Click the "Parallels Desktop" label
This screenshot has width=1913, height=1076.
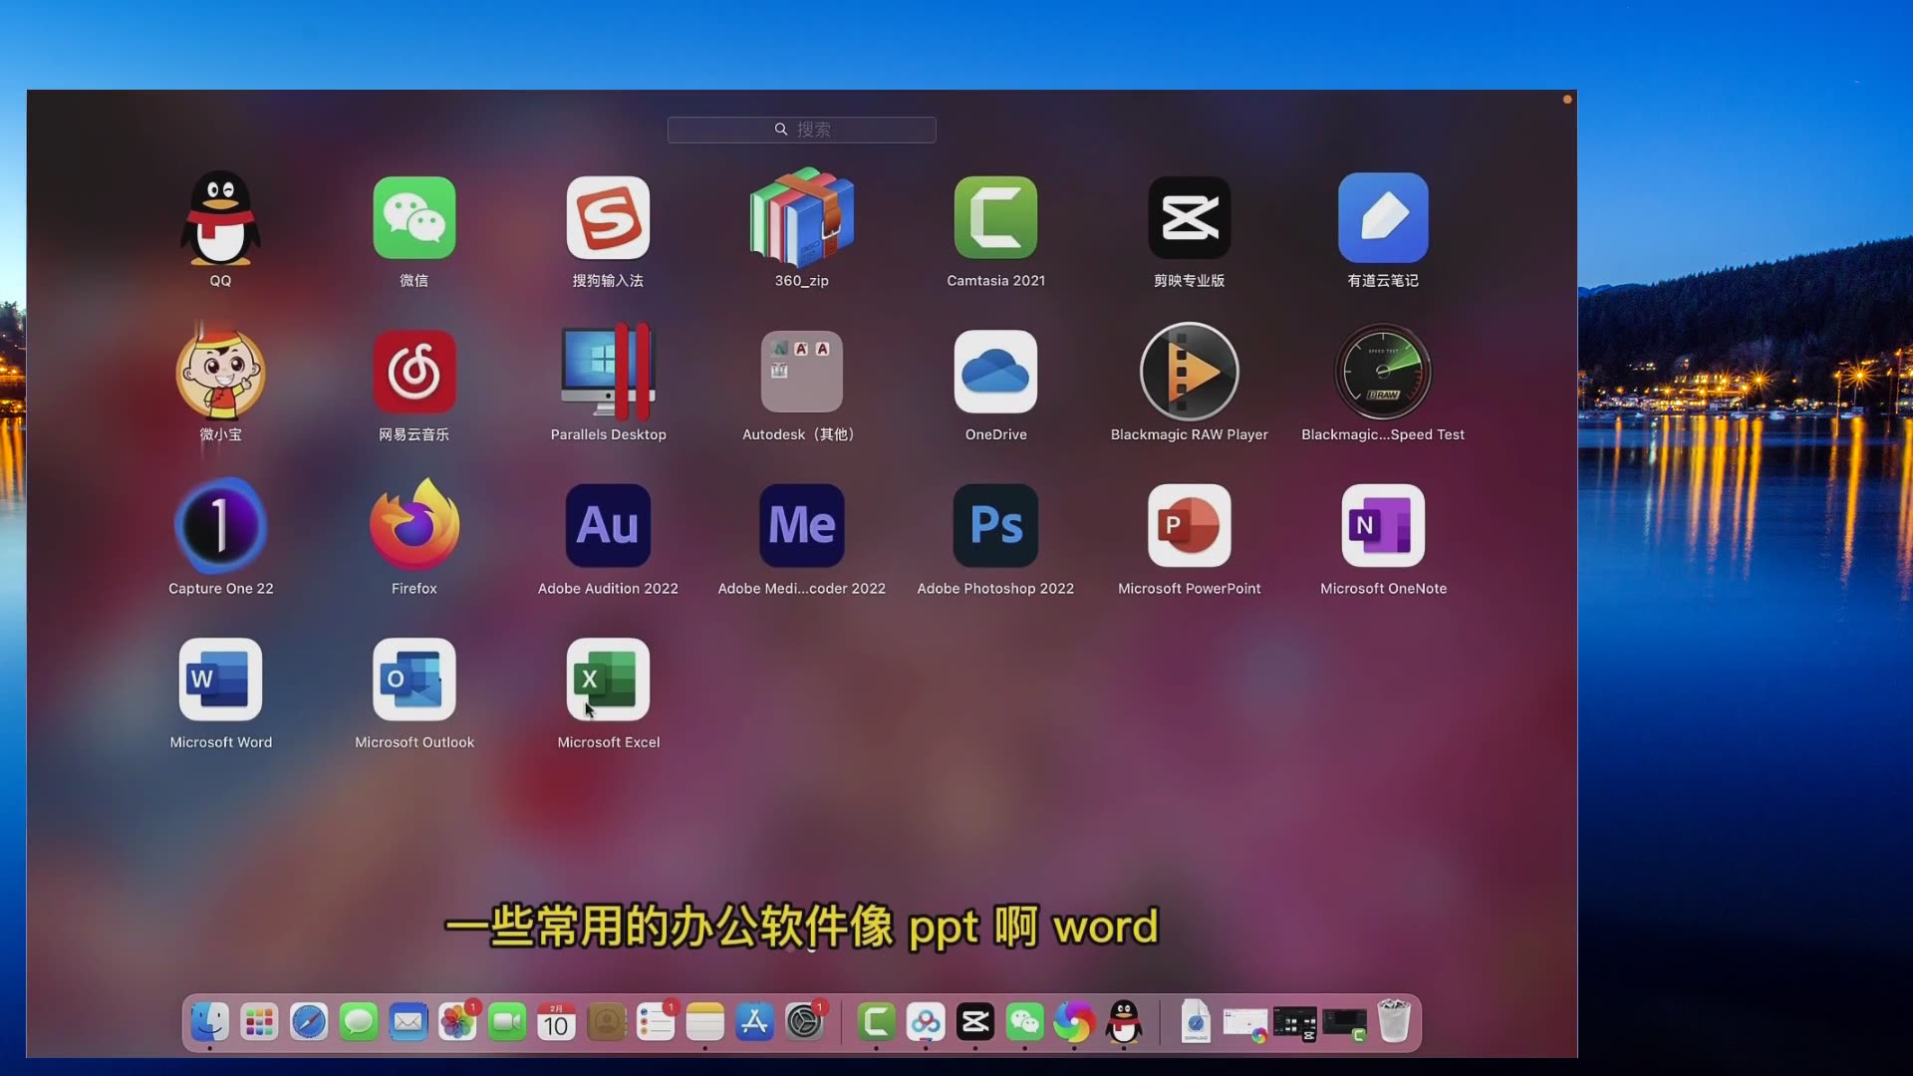(x=608, y=434)
